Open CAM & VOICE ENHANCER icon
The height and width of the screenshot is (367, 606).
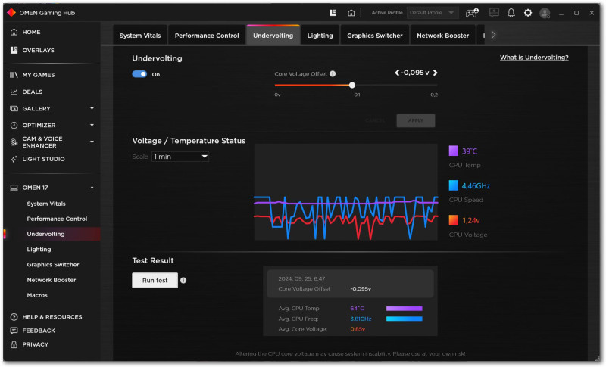pyautogui.click(x=14, y=142)
